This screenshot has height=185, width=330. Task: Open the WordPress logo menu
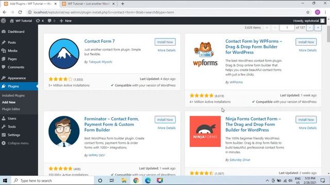point(4,21)
